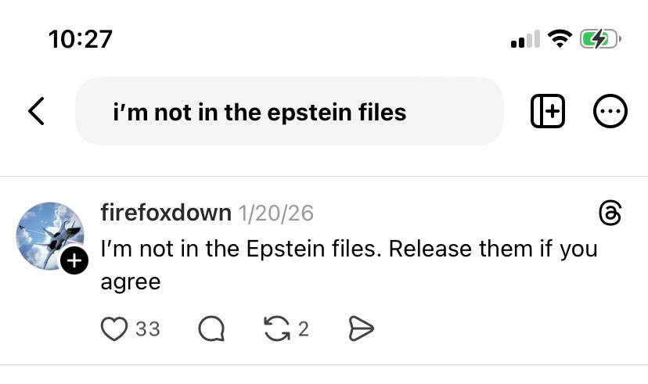Open the more options ellipsis menu
Viewport: 648px width, 384px height.
click(x=610, y=112)
